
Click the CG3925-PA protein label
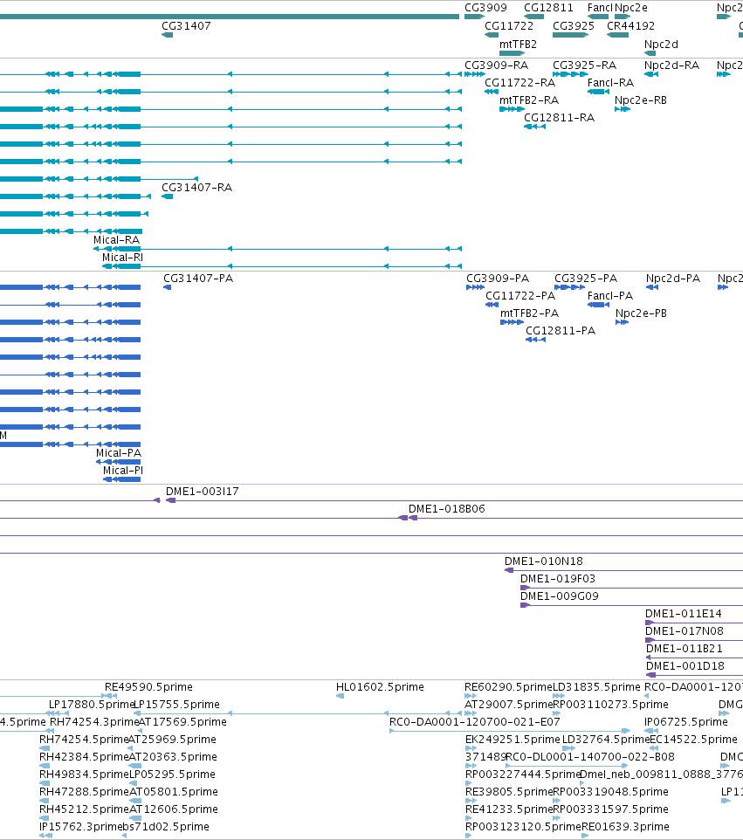tap(586, 278)
